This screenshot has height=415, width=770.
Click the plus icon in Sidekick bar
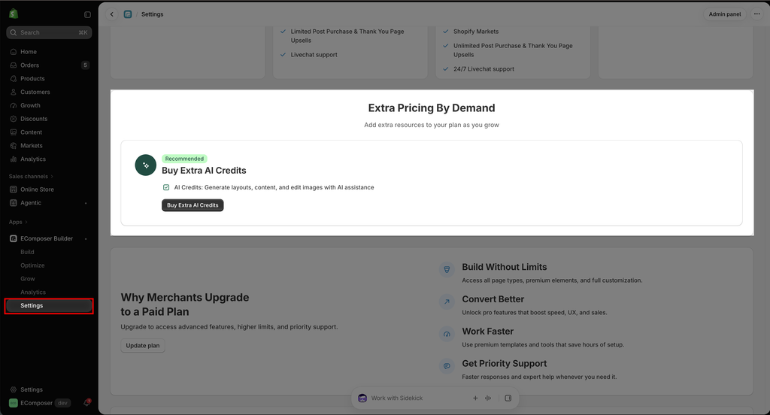[x=475, y=398]
